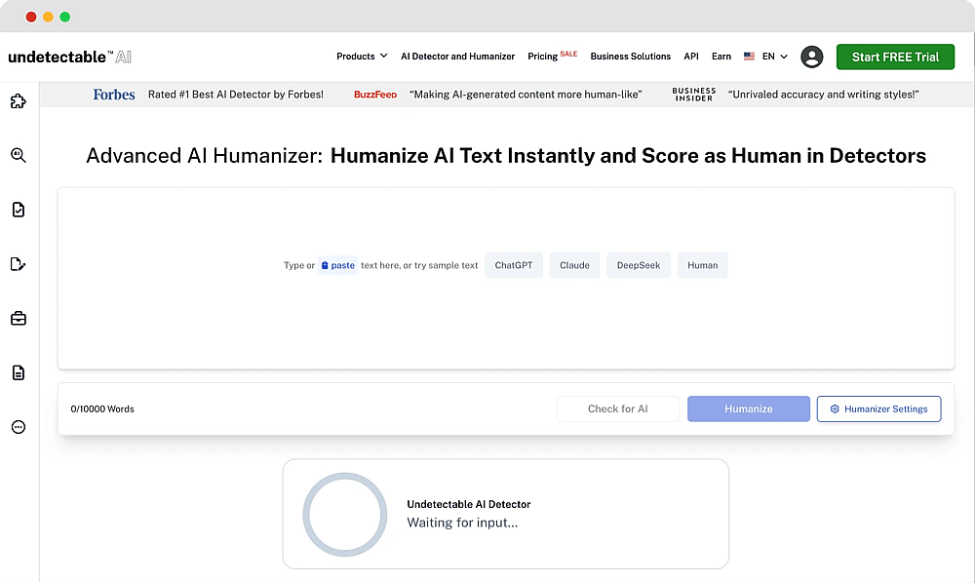Load Claude sample text

(574, 265)
